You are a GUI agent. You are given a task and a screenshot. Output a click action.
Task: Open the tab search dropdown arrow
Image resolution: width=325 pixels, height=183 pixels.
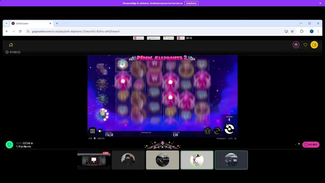6,23
